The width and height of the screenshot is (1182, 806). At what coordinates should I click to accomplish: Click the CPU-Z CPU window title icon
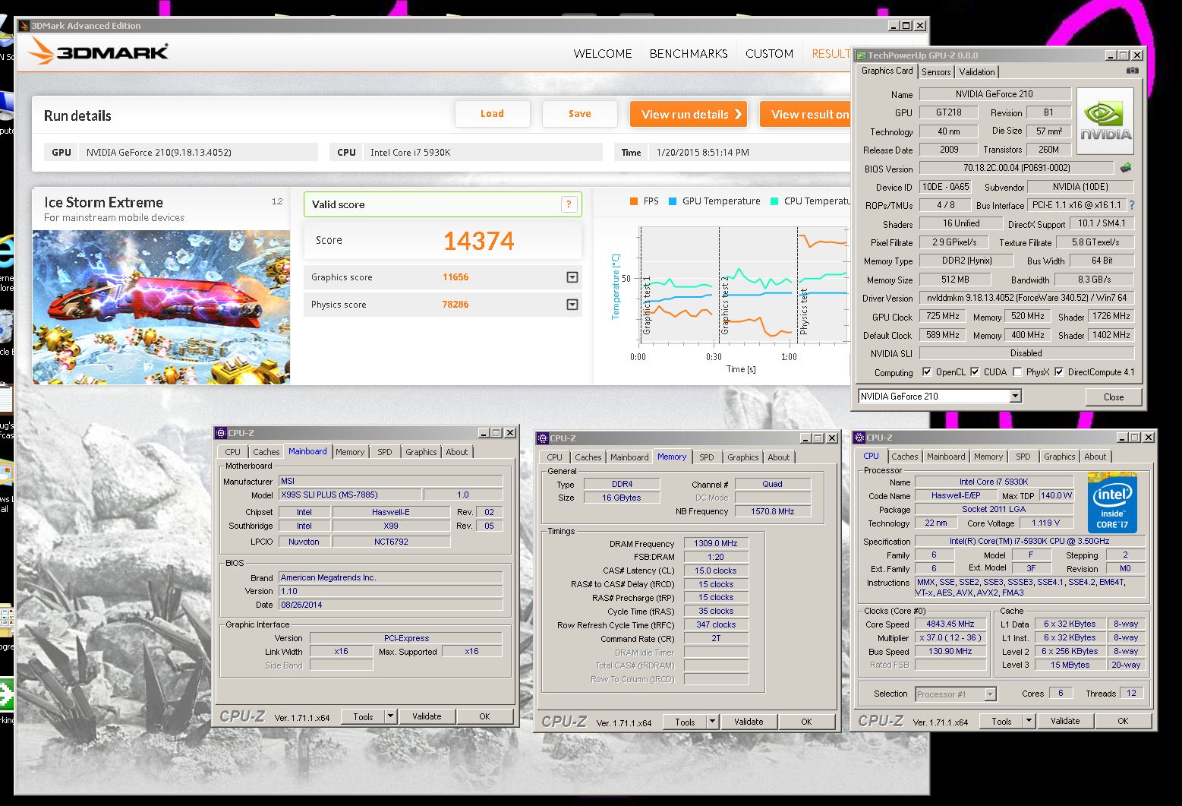tap(859, 438)
